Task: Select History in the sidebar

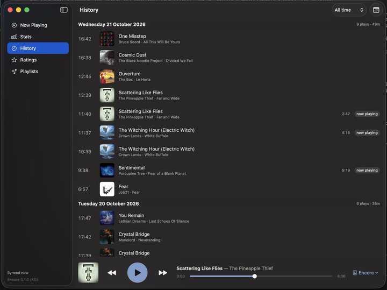Action: click(38, 48)
